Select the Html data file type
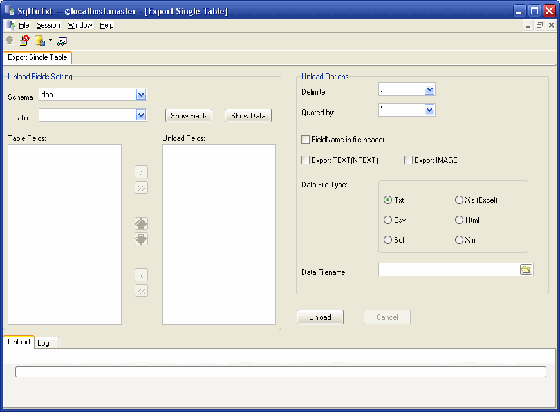The height and width of the screenshot is (412, 560). pos(460,220)
